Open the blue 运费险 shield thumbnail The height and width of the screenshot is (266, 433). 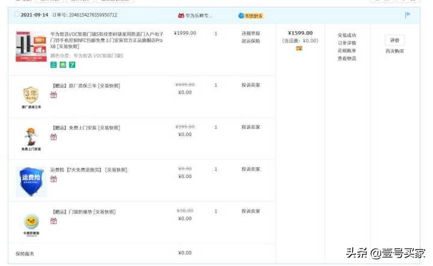pyautogui.click(x=31, y=182)
